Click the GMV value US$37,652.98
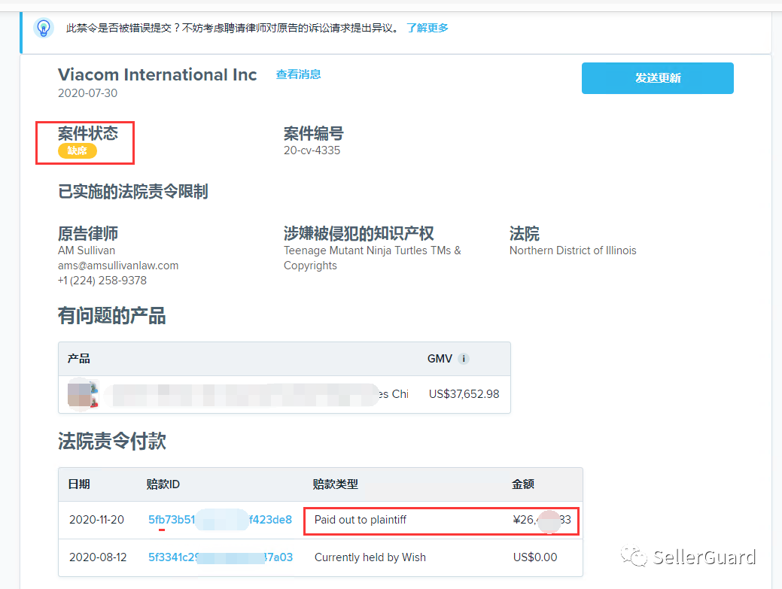 [x=464, y=394]
